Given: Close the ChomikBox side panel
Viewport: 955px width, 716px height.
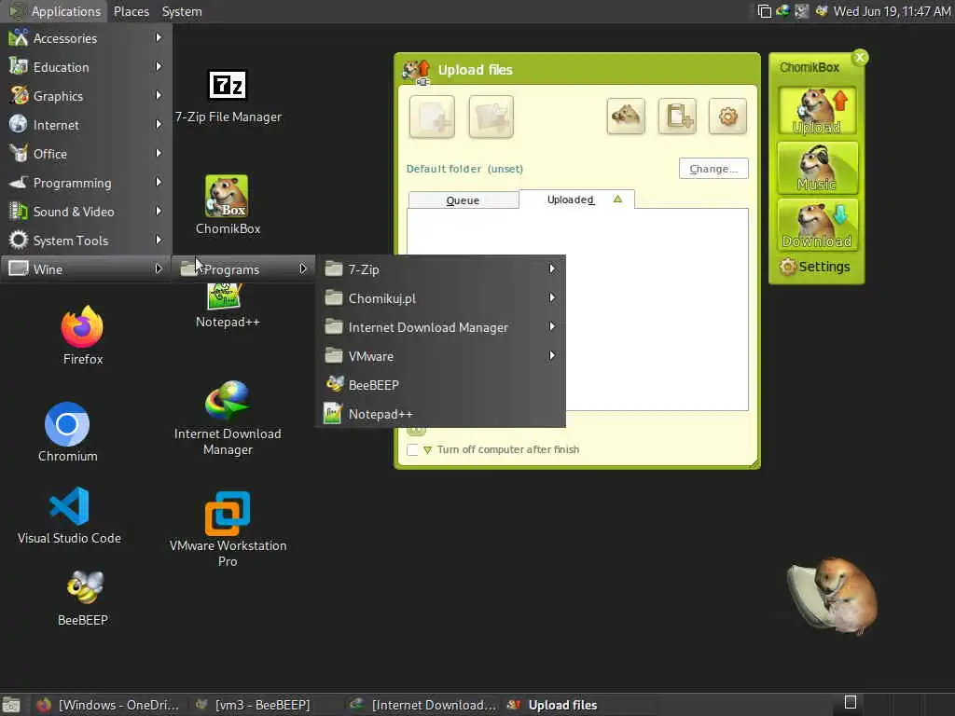Looking at the screenshot, I should click(x=860, y=57).
